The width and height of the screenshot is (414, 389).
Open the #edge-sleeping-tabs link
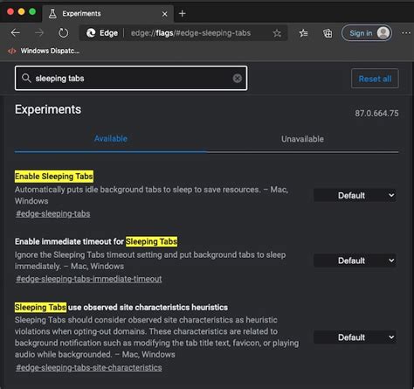(53, 214)
